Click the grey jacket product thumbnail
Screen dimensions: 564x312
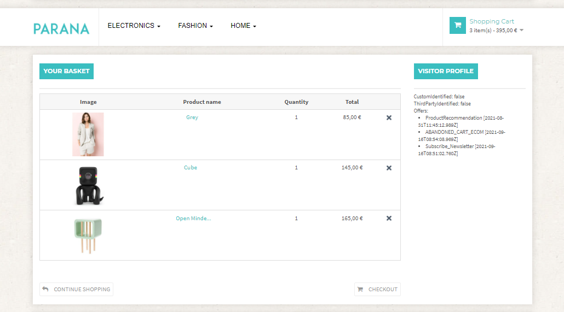[x=88, y=134]
